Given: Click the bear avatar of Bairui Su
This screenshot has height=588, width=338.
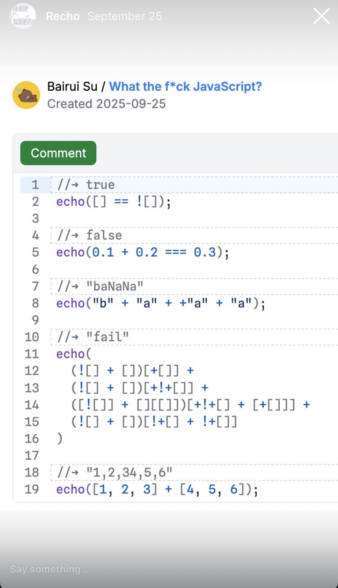Looking at the screenshot, I should tap(26, 95).
